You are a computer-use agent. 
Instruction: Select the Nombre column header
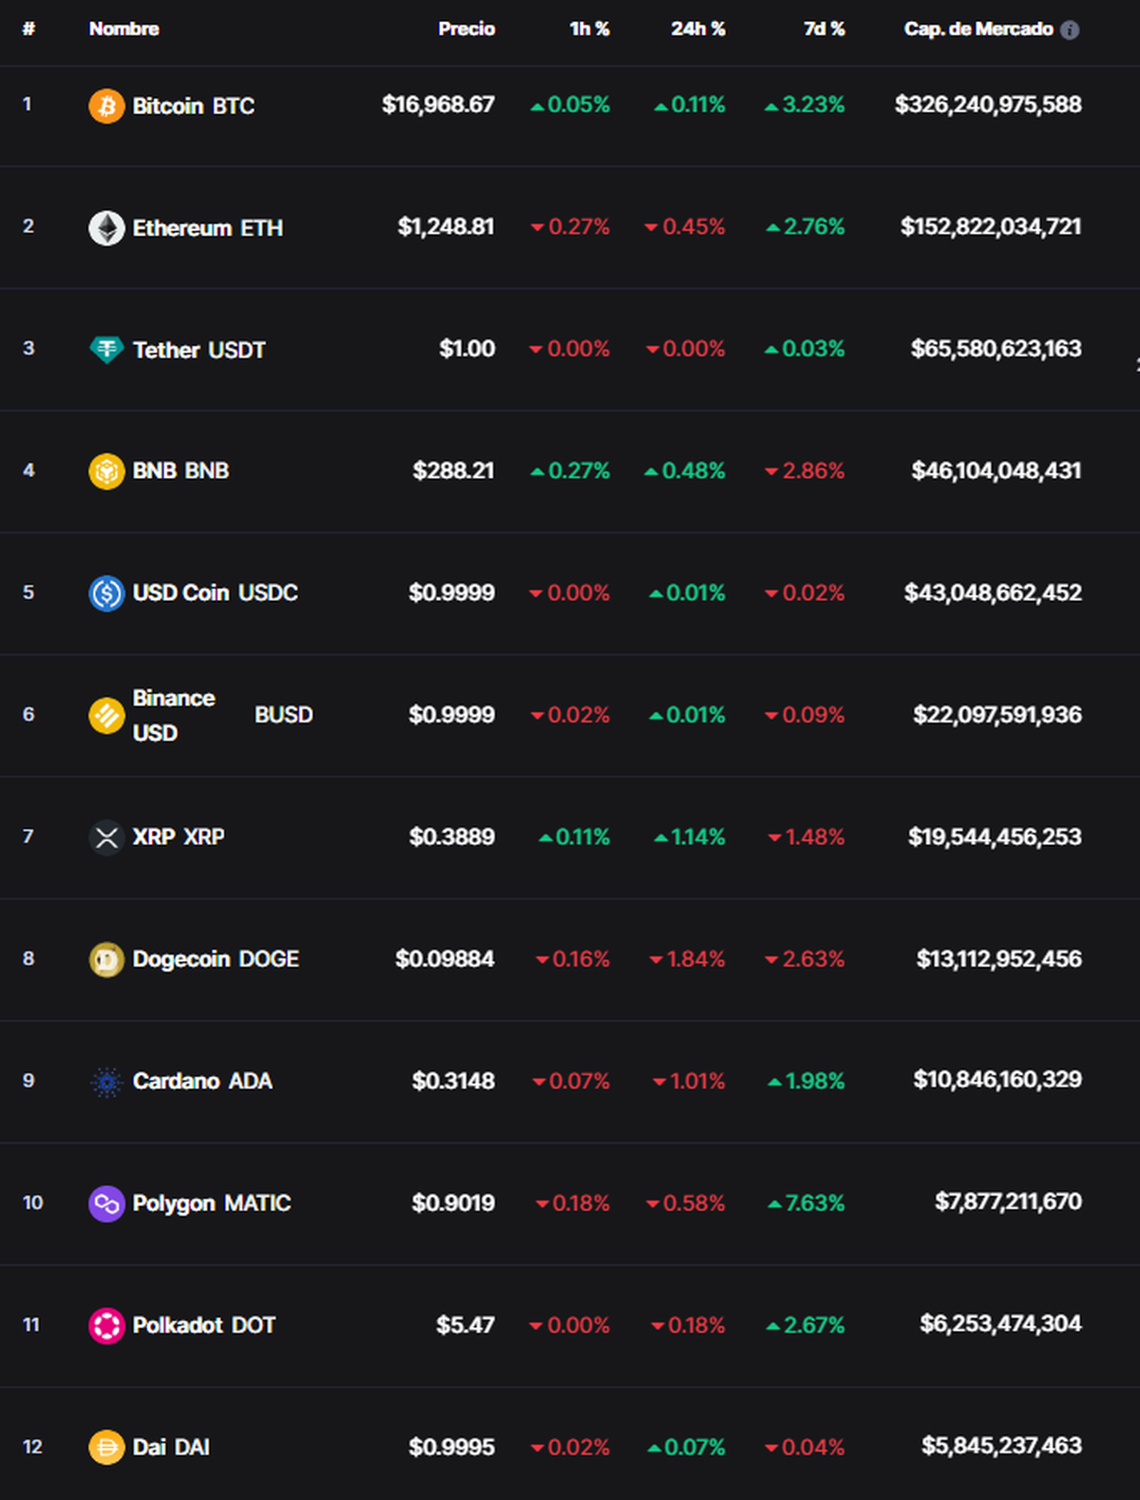coord(123,29)
